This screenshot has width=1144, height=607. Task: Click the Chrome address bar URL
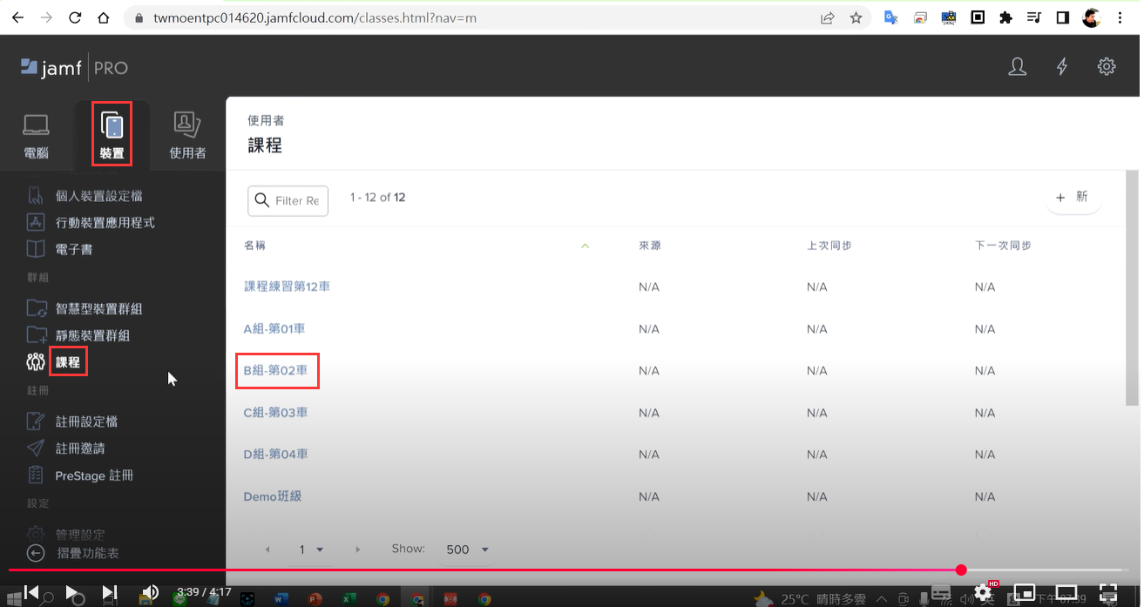(315, 17)
